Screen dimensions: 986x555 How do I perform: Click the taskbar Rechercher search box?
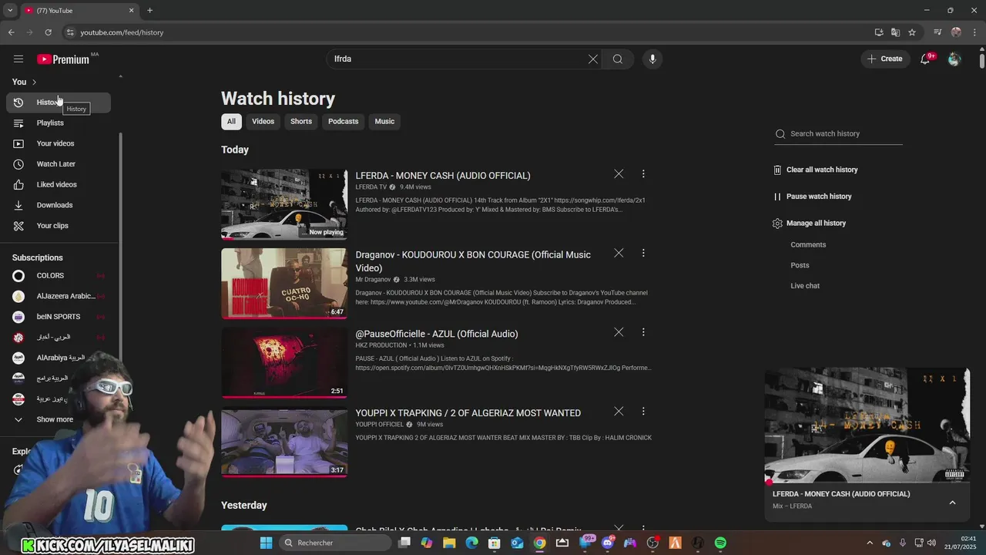(x=334, y=543)
